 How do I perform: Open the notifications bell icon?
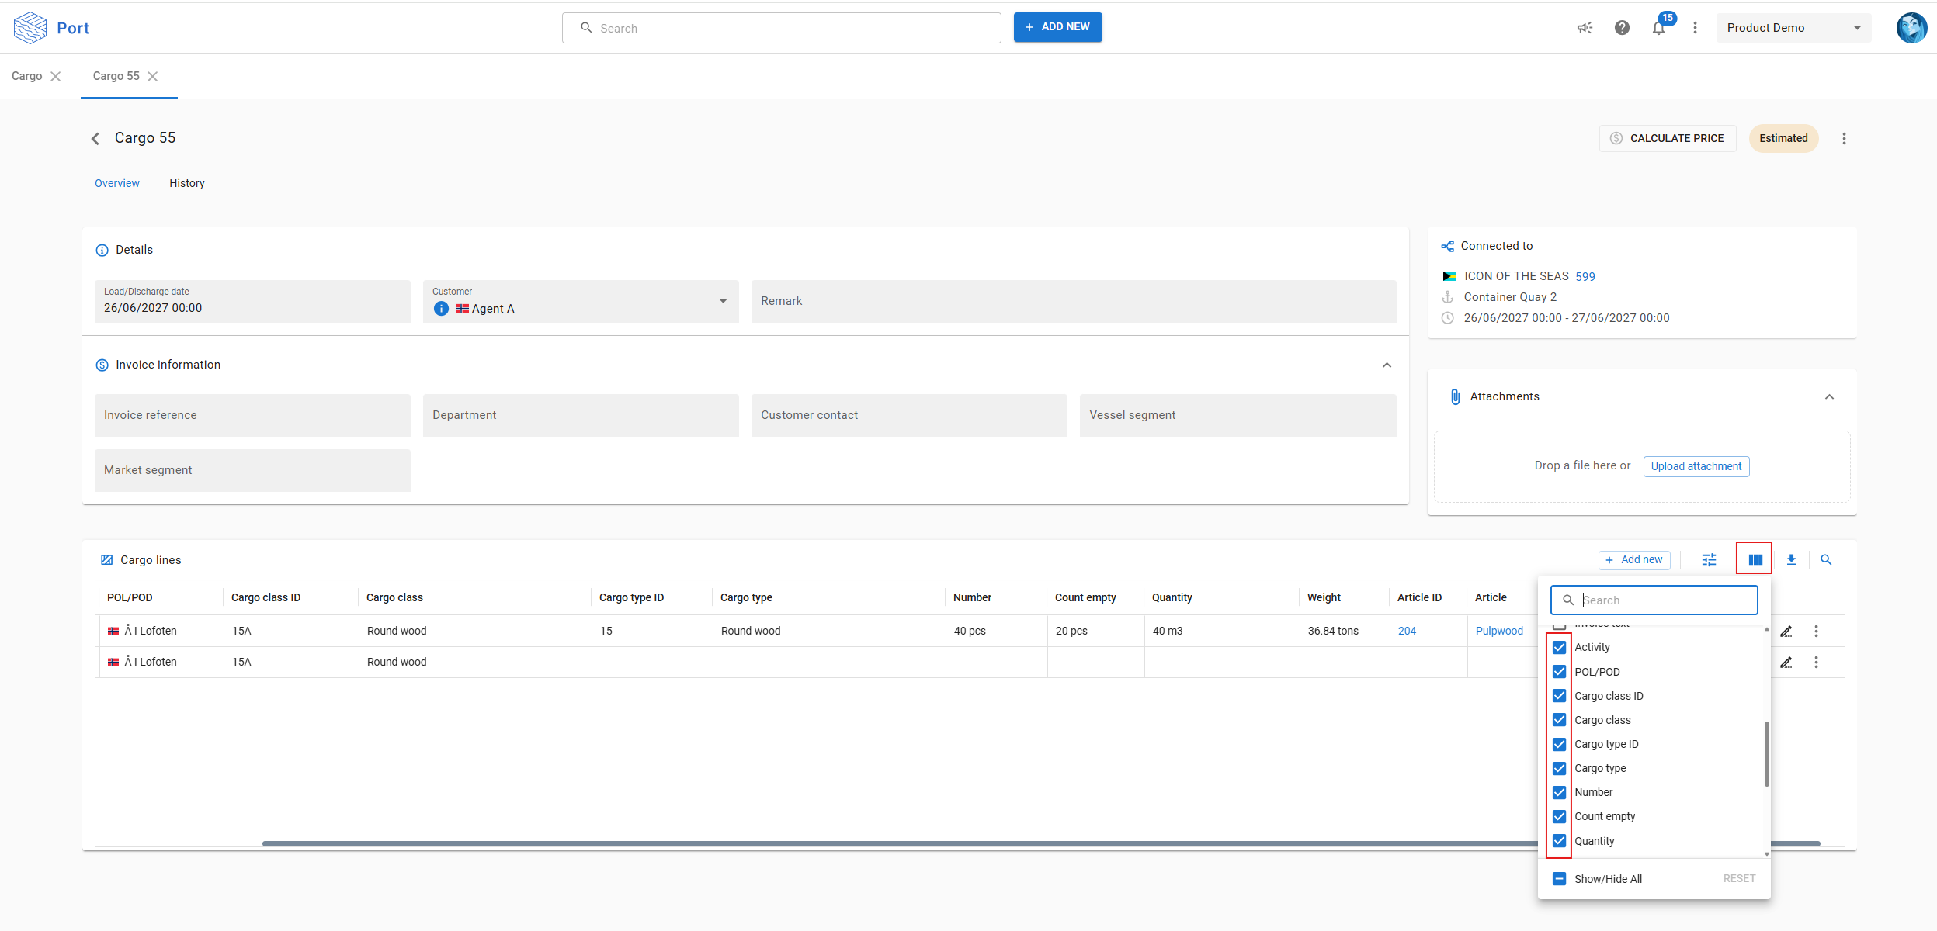(x=1658, y=28)
